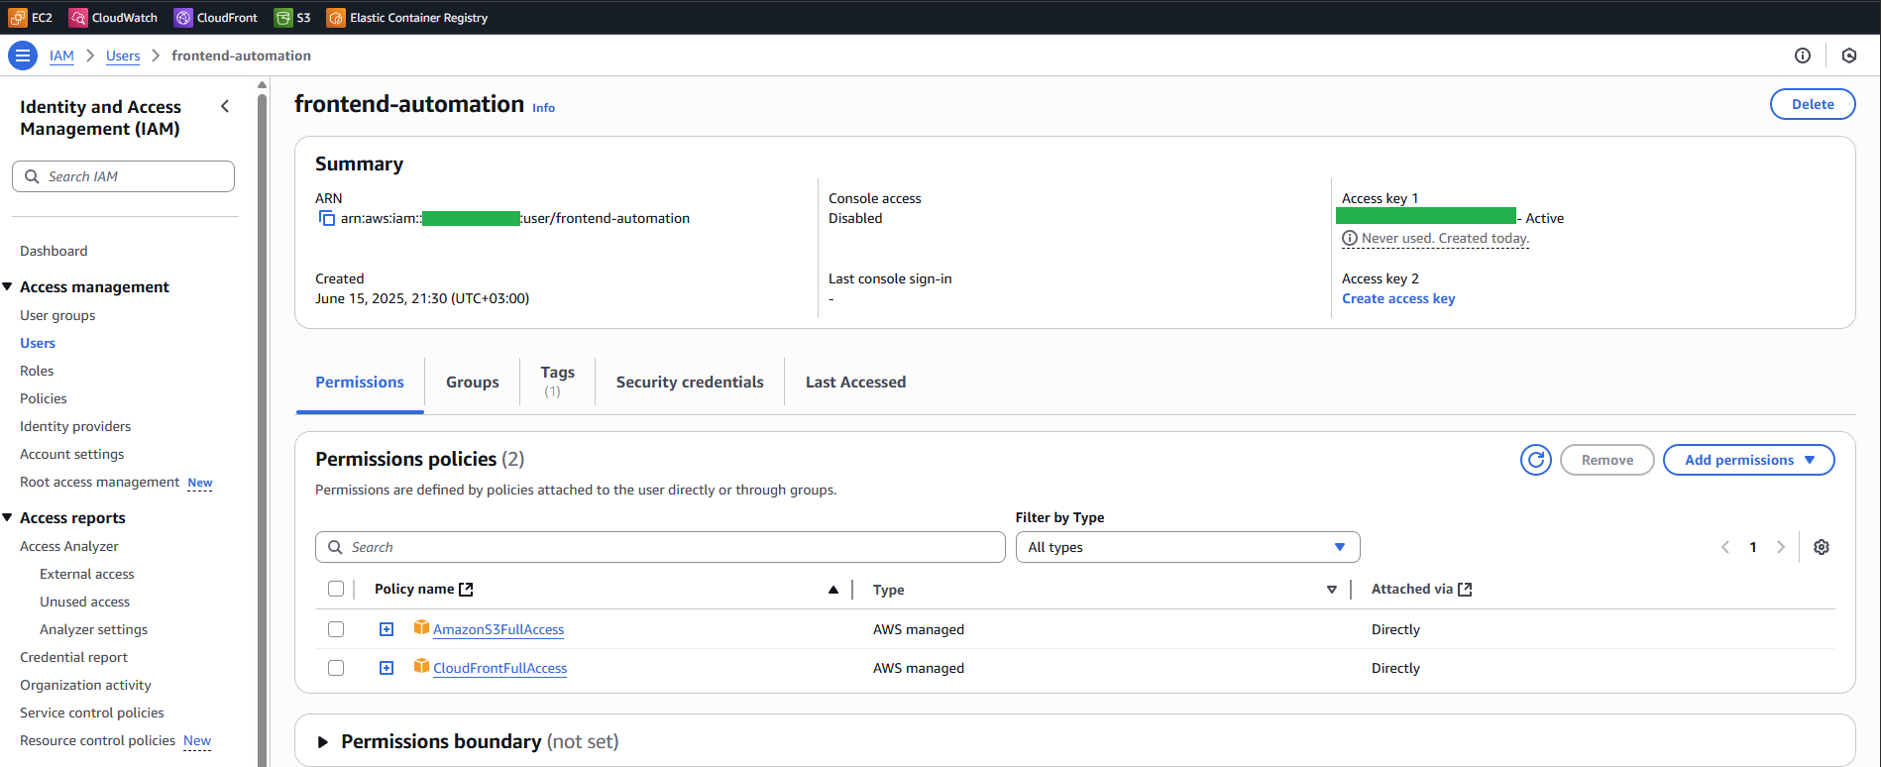Screen dimensions: 1881x767
Task: Open external link icon next to Policy name
Action: (466, 590)
